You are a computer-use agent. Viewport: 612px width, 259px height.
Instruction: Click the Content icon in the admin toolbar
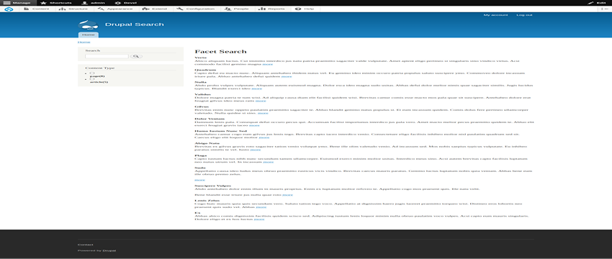27,9
